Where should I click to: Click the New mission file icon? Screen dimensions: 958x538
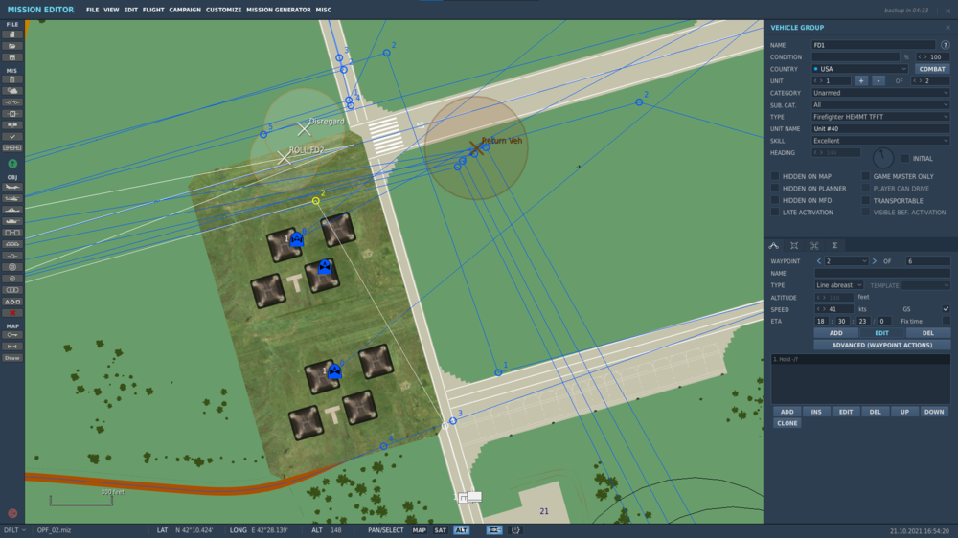12,34
